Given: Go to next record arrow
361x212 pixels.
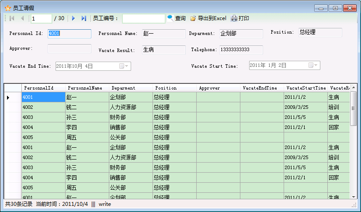Looking at the screenshot, I should tap(73, 18).
